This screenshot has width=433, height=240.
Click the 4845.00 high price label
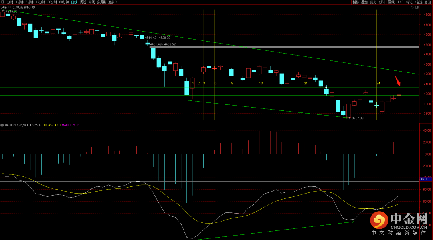coord(11,12)
